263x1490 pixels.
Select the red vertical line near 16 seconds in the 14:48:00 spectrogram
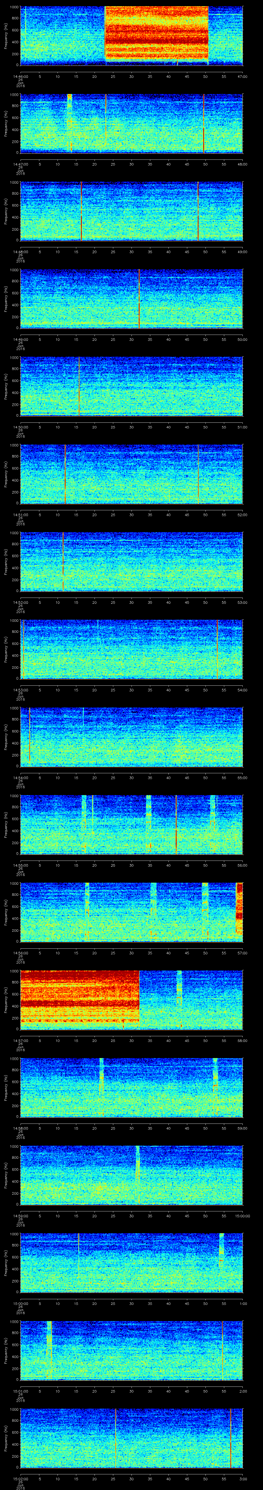pyautogui.click(x=81, y=211)
